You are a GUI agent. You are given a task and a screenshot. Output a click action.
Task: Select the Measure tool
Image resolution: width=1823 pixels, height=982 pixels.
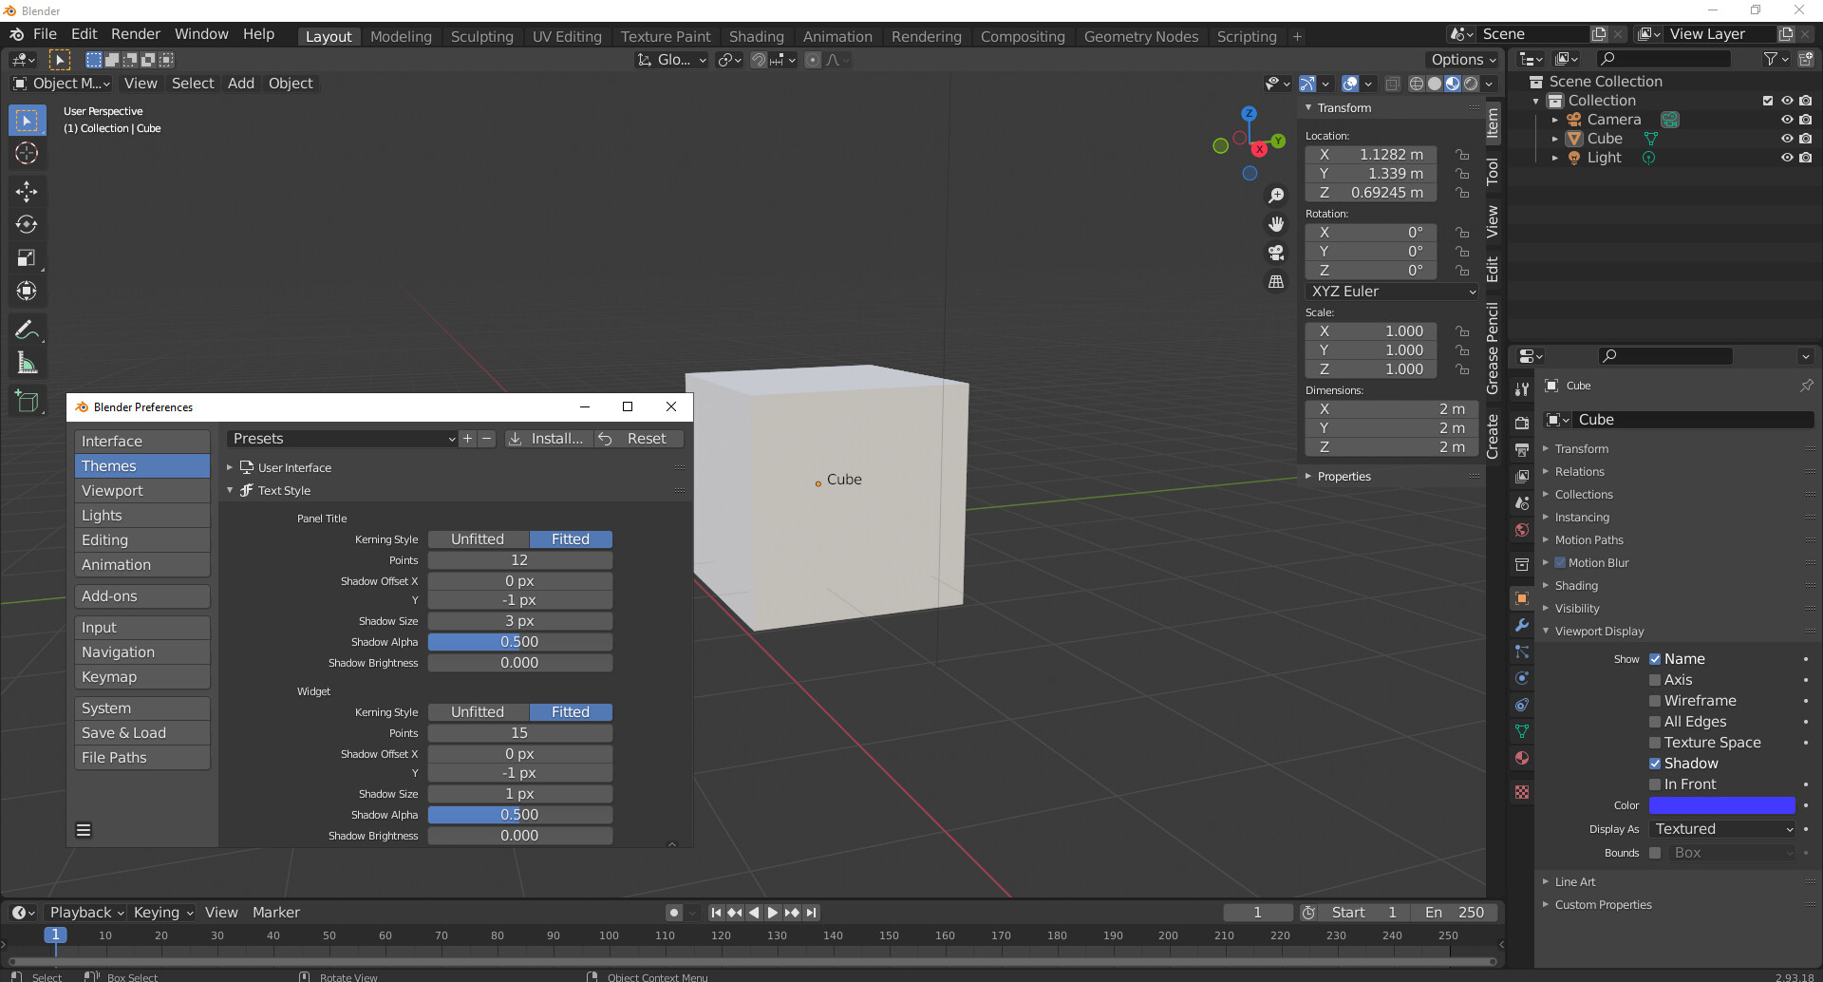click(x=27, y=363)
